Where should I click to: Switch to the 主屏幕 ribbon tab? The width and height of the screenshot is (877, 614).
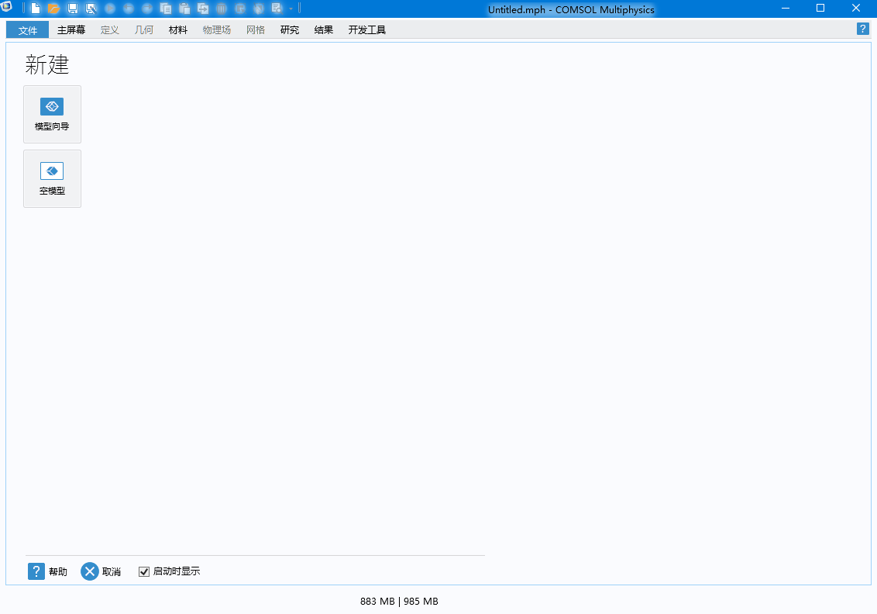pos(70,29)
